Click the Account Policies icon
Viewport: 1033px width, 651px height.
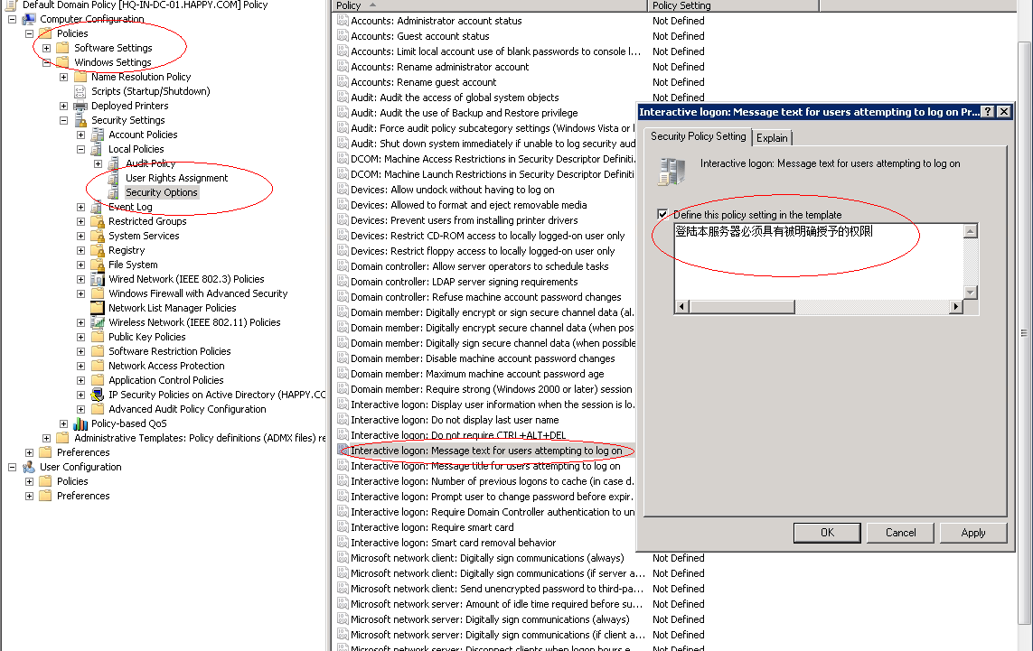click(98, 135)
